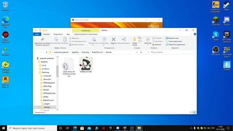233x131 pixels.
Task: Expand the address bar history dropdown
Action: pyautogui.click(x=137, y=52)
